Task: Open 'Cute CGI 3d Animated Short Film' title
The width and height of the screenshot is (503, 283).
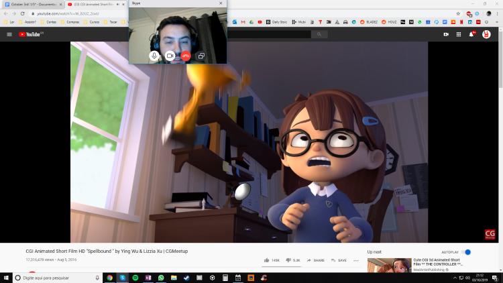Action: (x=438, y=262)
